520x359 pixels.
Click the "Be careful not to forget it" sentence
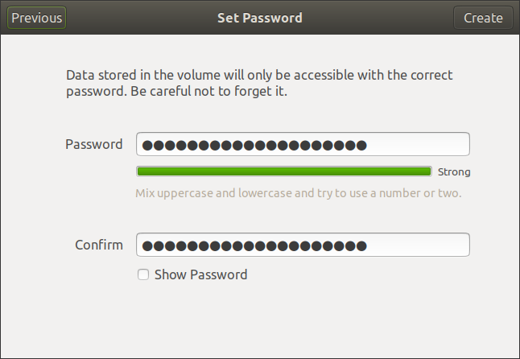click(208, 92)
